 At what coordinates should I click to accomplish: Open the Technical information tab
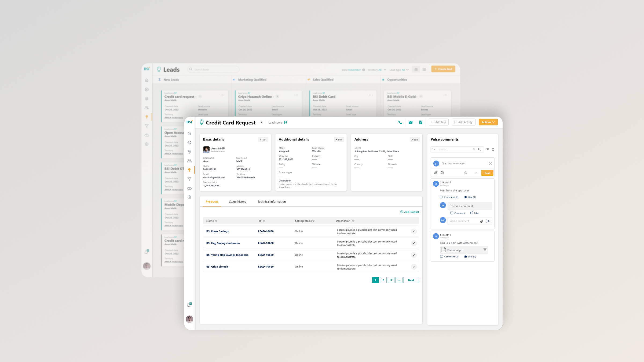(x=271, y=202)
